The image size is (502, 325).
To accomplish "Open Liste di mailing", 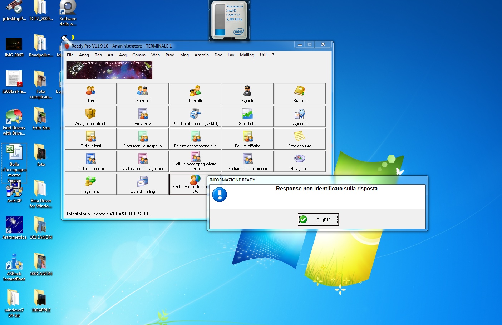I will pos(143,184).
